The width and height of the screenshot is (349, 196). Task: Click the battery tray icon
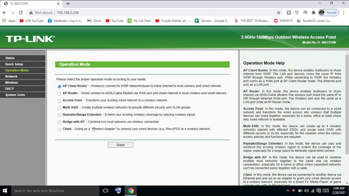tap(300, 191)
